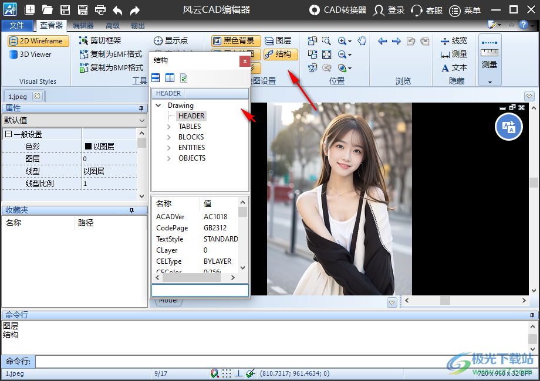Click the 线宽 line width tool
Viewport: 540px width, 381px height.
click(x=454, y=41)
